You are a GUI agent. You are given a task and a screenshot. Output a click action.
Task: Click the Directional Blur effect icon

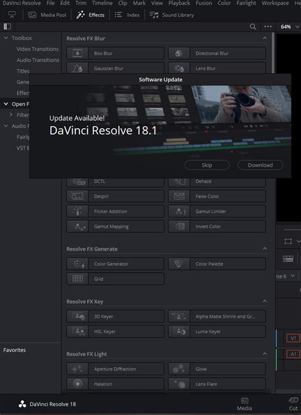(x=179, y=53)
